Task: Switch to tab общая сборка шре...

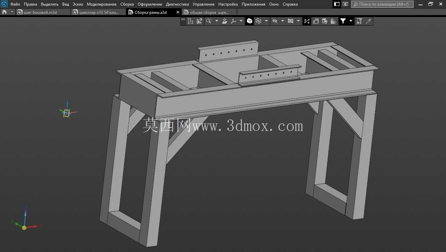Action: pos(209,12)
